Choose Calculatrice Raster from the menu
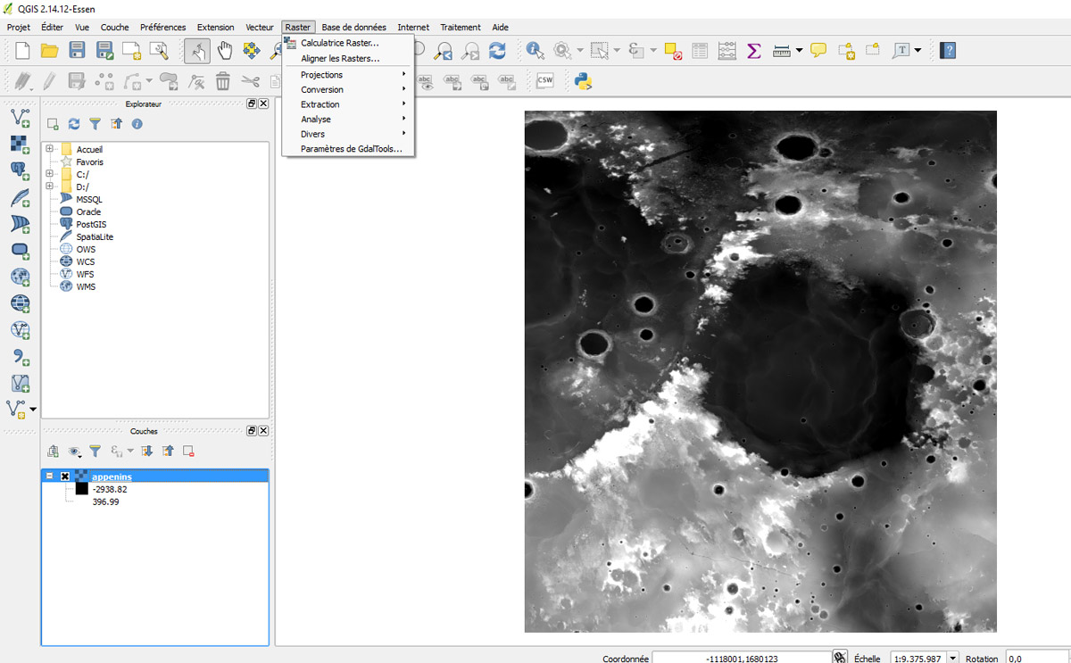Screen dimensions: 1071x663 pyautogui.click(x=339, y=43)
